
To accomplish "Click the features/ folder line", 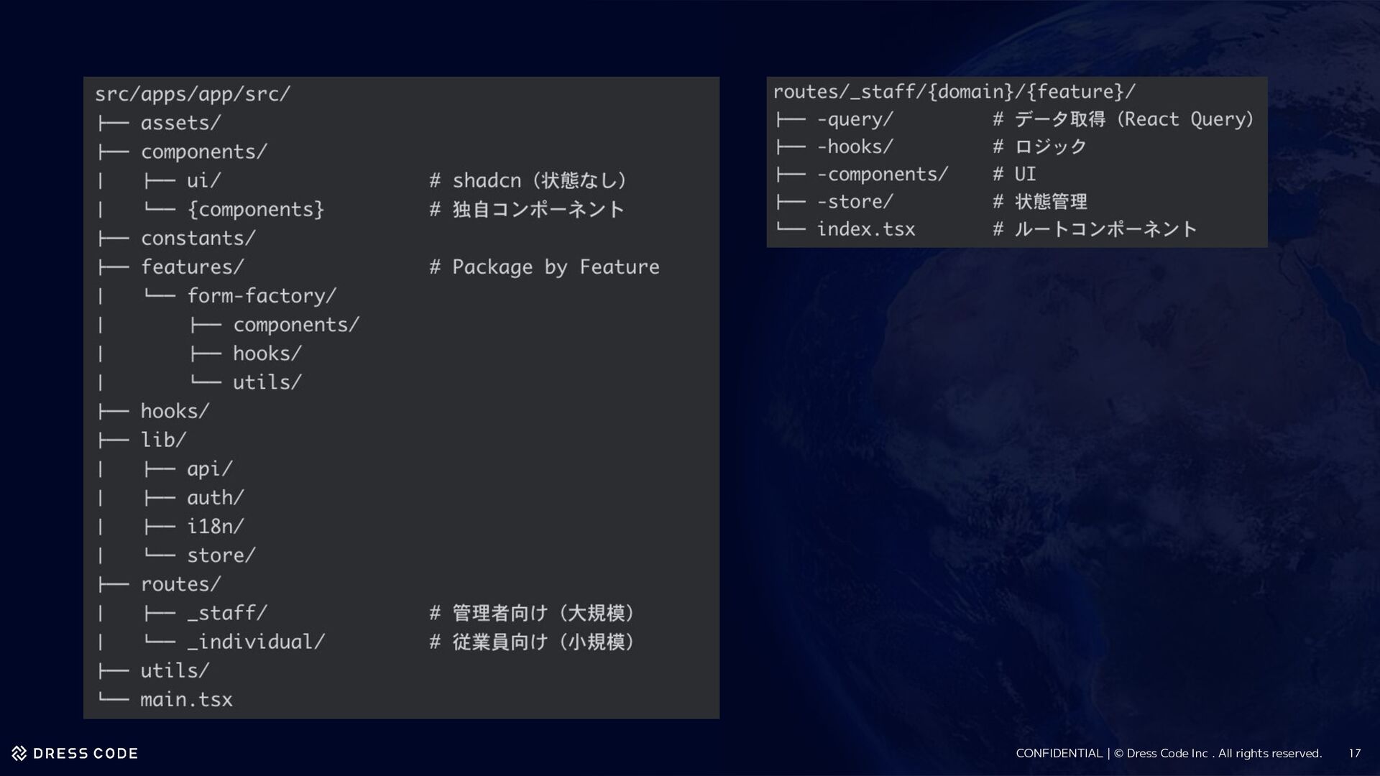I will (192, 267).
